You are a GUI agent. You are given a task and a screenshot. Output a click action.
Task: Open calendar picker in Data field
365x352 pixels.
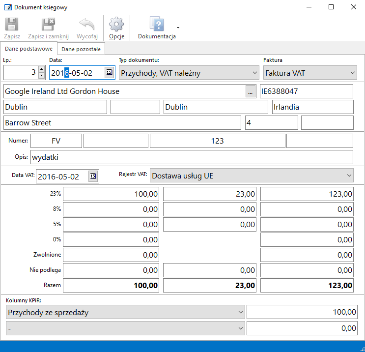coord(109,73)
